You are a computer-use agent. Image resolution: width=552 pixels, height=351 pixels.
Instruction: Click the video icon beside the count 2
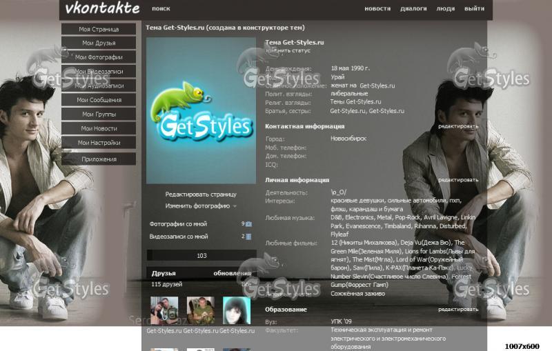pos(248,237)
